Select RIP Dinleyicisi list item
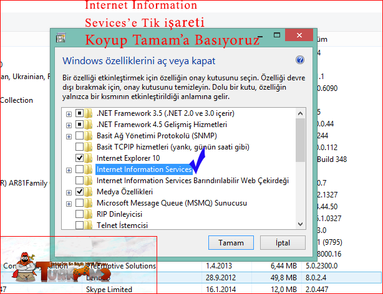 click(119, 214)
